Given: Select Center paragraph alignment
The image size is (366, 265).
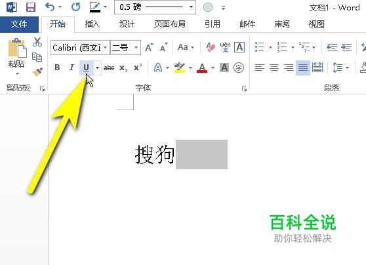Looking at the screenshot, I should click(274, 68).
